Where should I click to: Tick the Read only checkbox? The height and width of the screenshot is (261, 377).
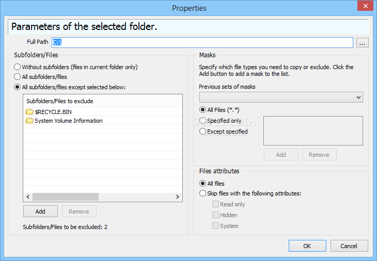pos(215,204)
